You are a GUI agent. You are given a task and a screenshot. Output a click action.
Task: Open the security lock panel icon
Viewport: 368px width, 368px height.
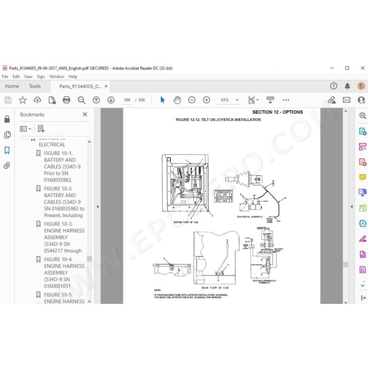click(x=7, y=119)
